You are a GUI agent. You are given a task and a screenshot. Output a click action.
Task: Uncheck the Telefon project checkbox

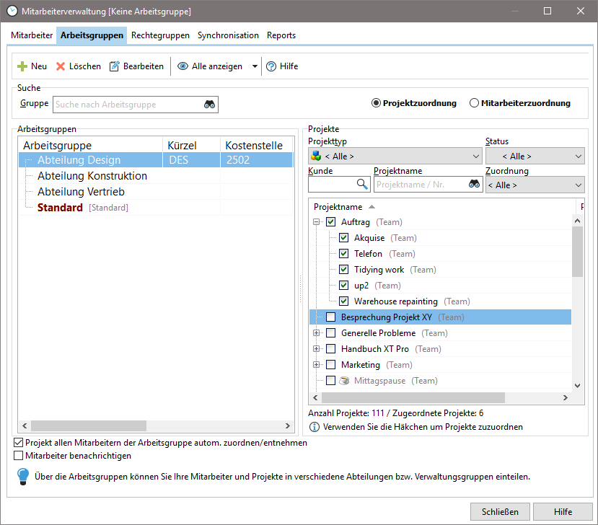point(344,253)
